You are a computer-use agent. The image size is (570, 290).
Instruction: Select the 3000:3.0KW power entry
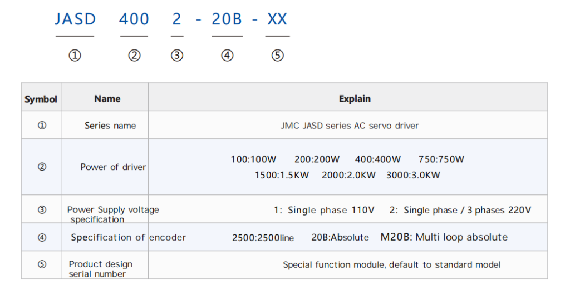click(x=413, y=175)
